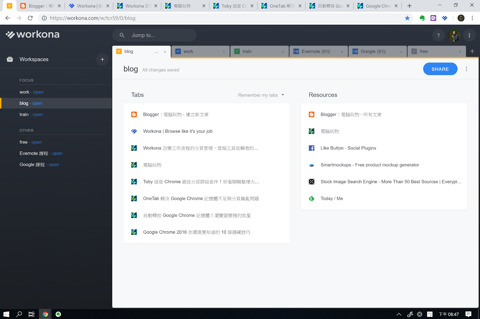Click the Jump to search field
The height and width of the screenshot is (319, 480).
point(154,35)
